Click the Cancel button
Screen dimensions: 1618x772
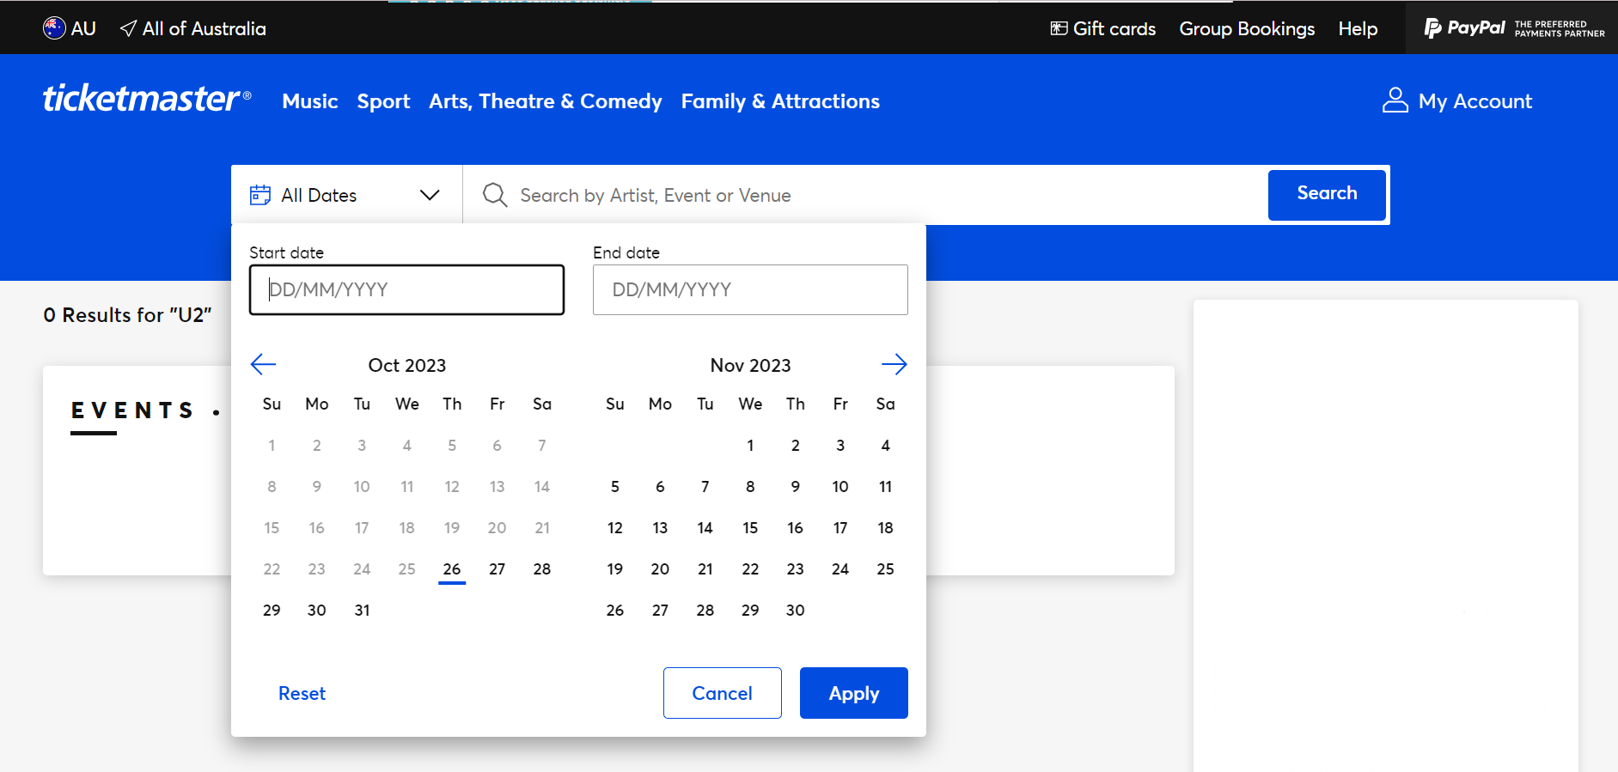[x=722, y=693]
